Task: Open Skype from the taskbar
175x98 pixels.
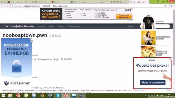Action: [x=58, y=96]
